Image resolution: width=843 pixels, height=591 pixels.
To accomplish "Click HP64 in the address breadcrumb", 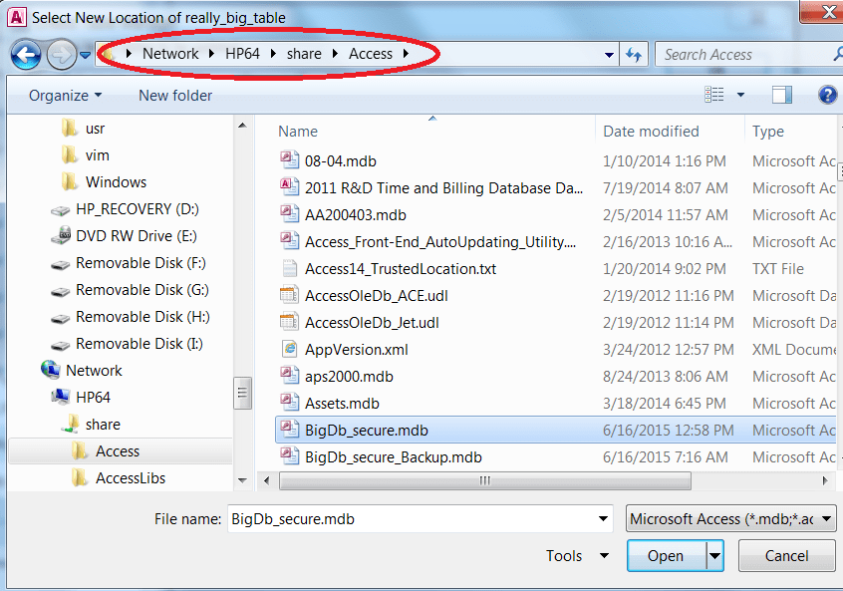I will (x=242, y=54).
